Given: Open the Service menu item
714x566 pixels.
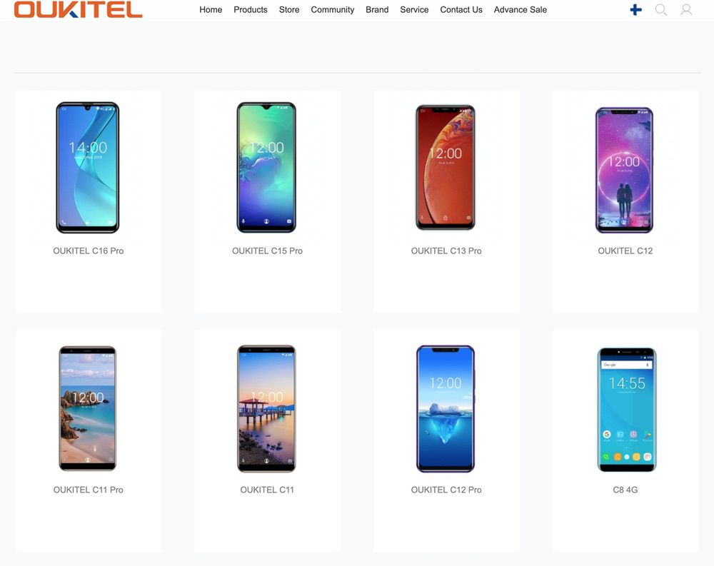Looking at the screenshot, I should (414, 9).
